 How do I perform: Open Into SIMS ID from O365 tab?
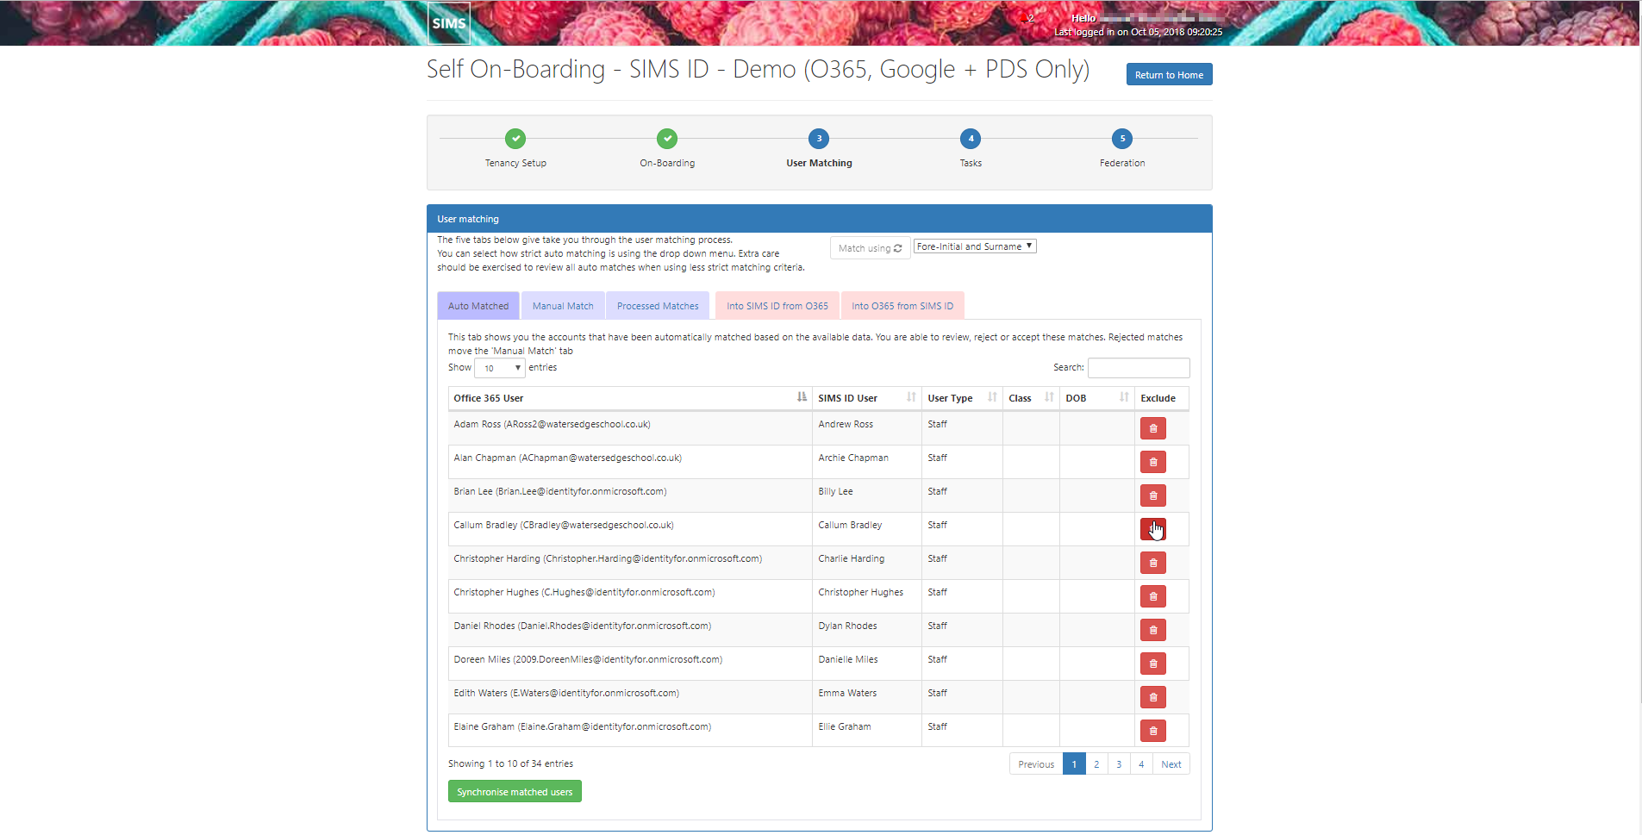pyautogui.click(x=777, y=306)
